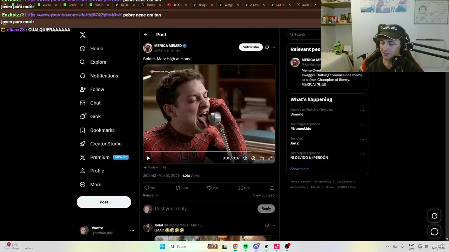Open the MERICA MEMED profile avatar
449x252 pixels.
(x=148, y=48)
